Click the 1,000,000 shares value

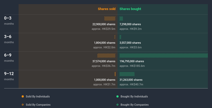(105, 80)
